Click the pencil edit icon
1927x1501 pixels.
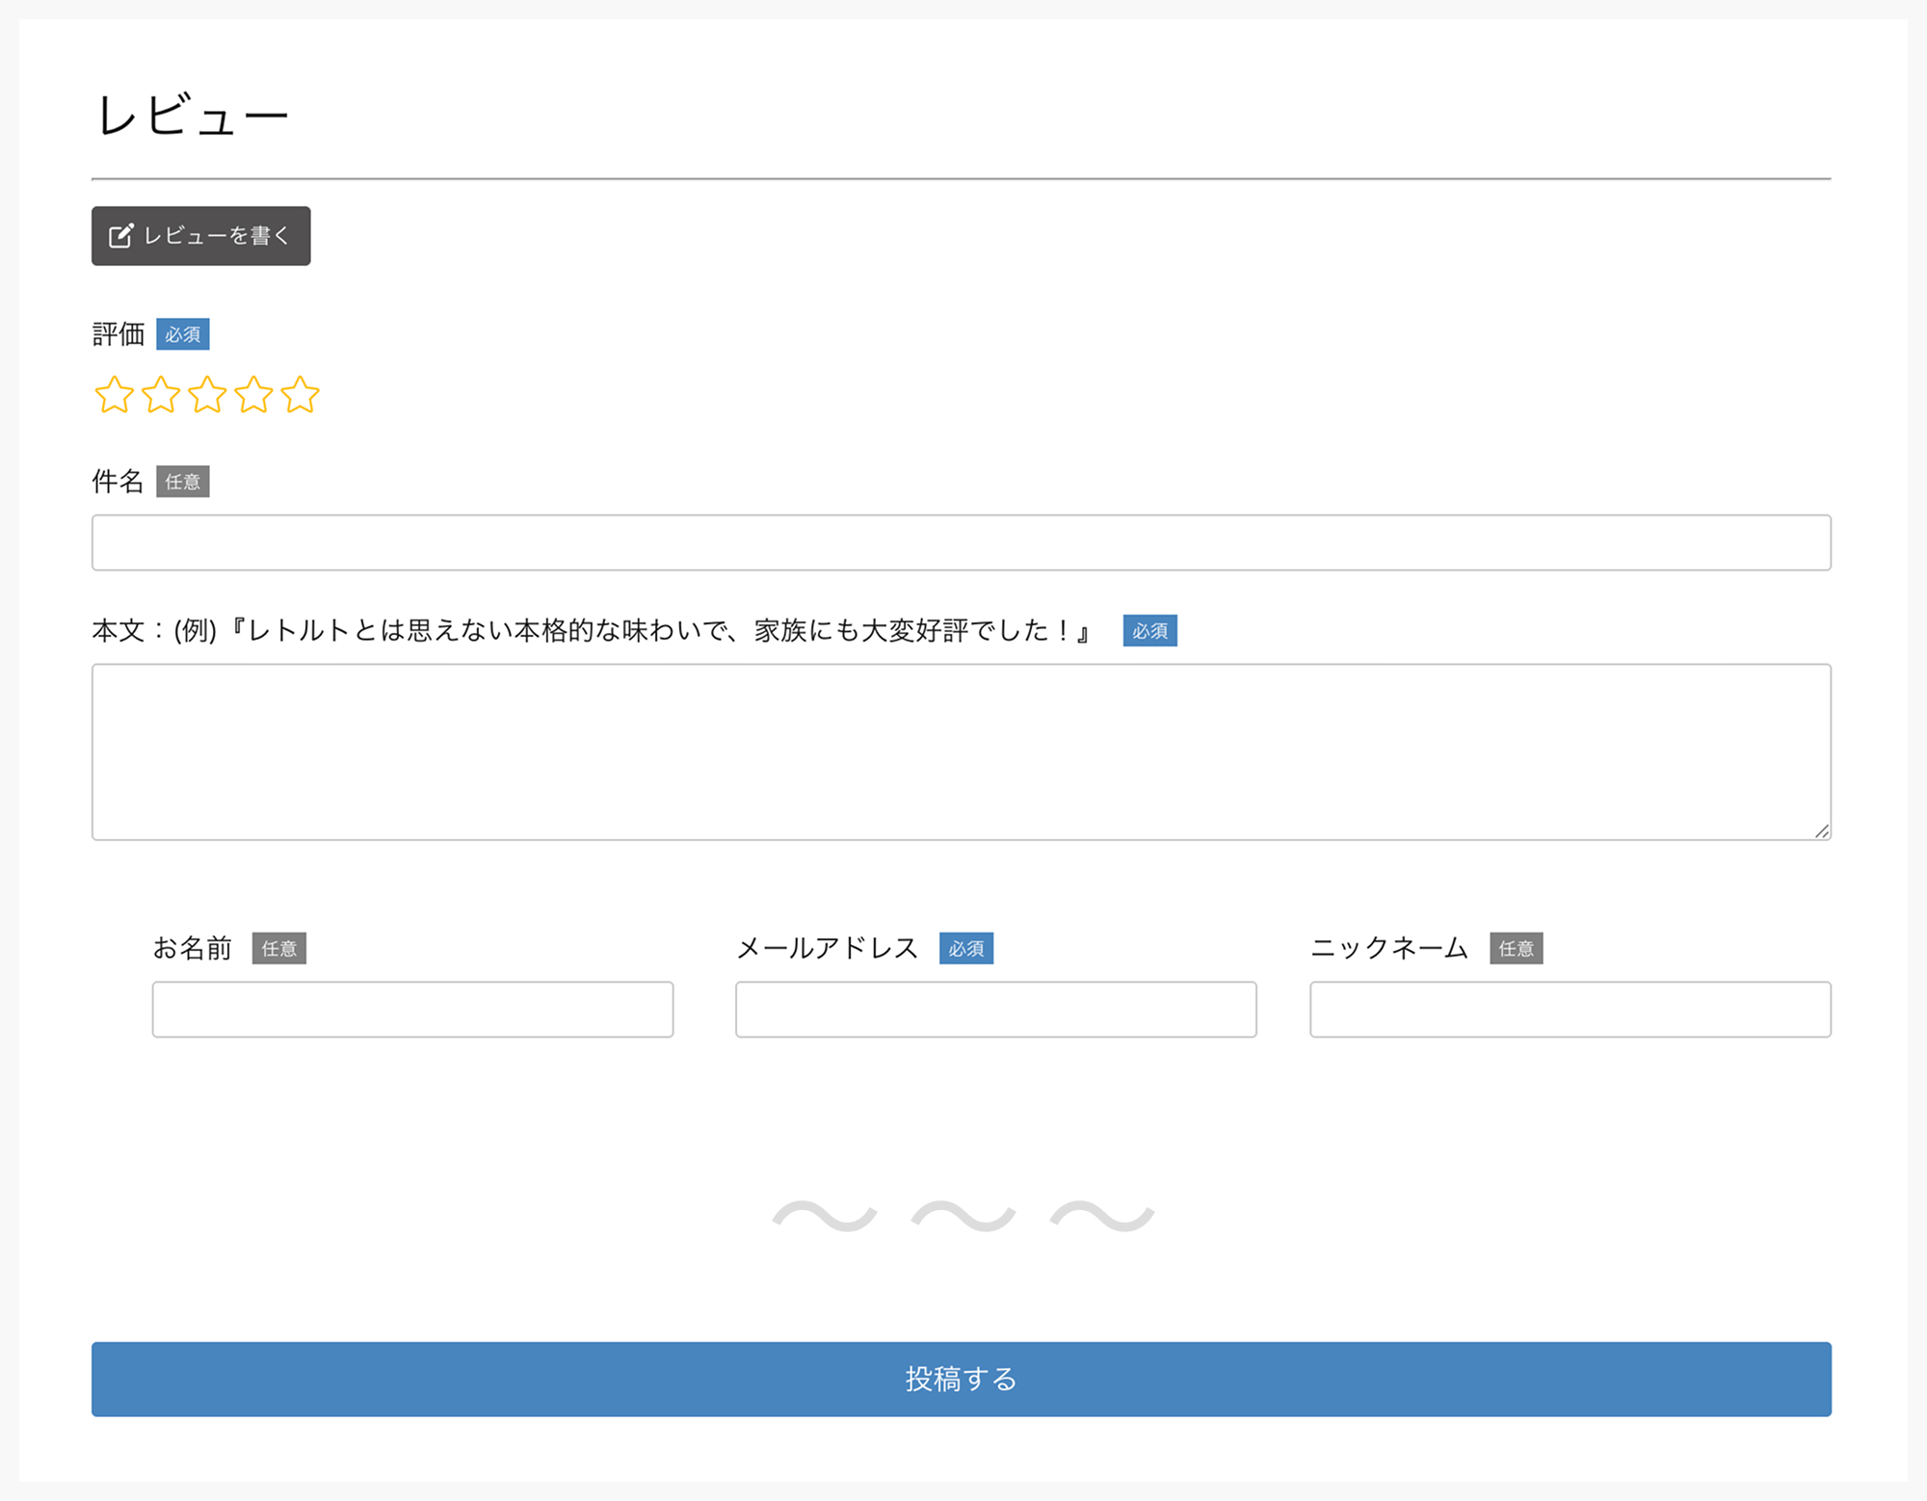click(120, 236)
